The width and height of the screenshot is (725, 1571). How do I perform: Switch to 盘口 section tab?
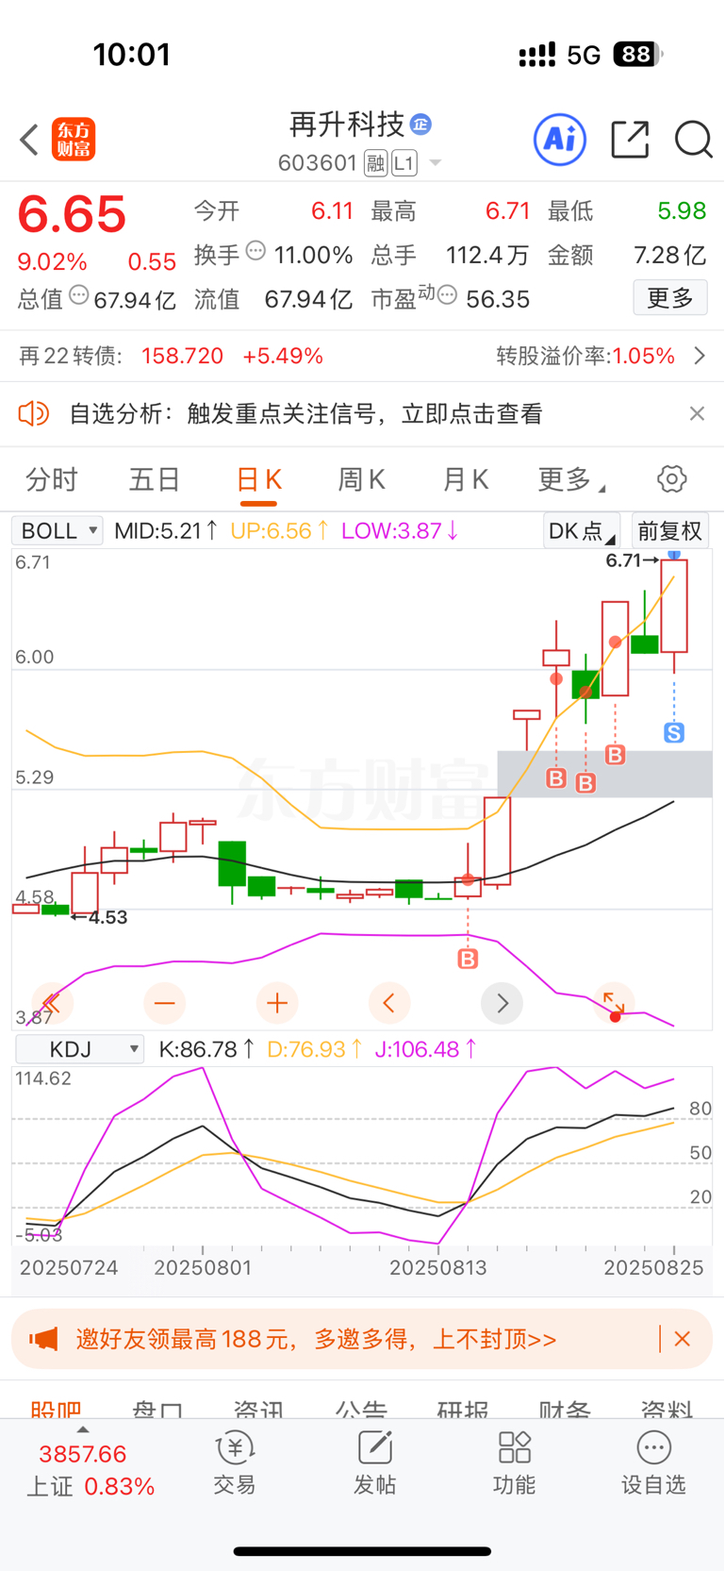click(x=157, y=1409)
